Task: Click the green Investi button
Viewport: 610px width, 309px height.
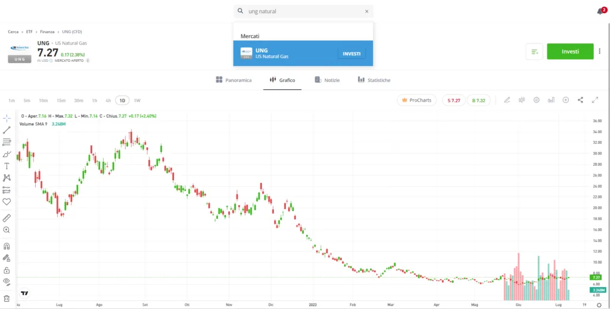Action: (x=570, y=51)
